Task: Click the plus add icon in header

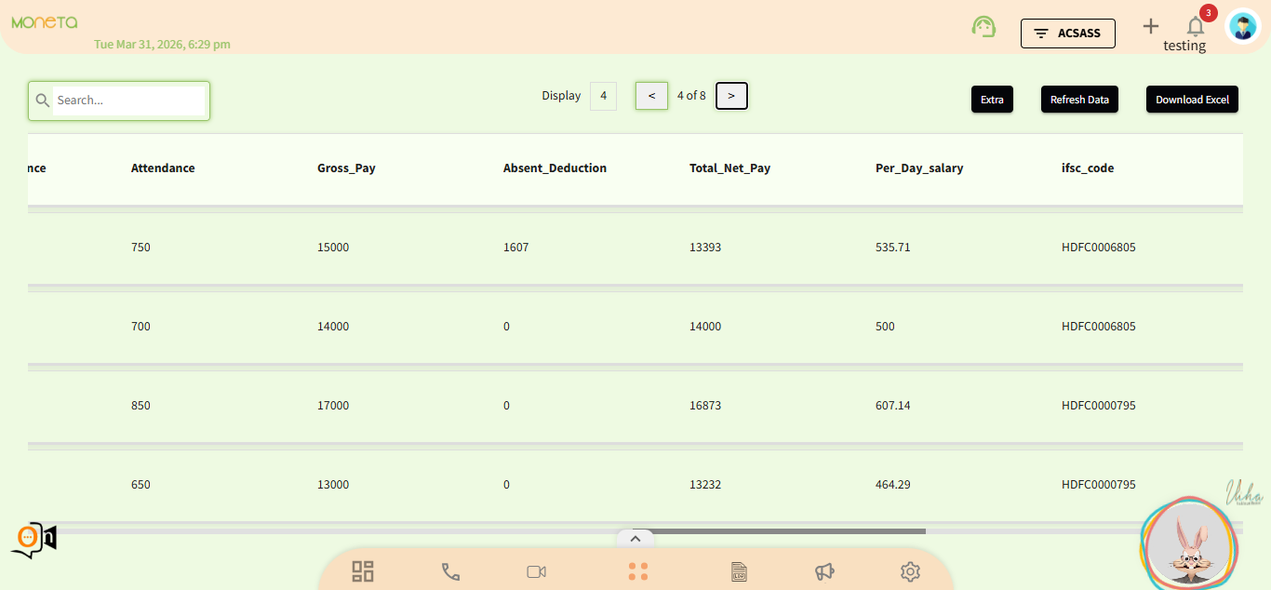Action: coord(1151,27)
